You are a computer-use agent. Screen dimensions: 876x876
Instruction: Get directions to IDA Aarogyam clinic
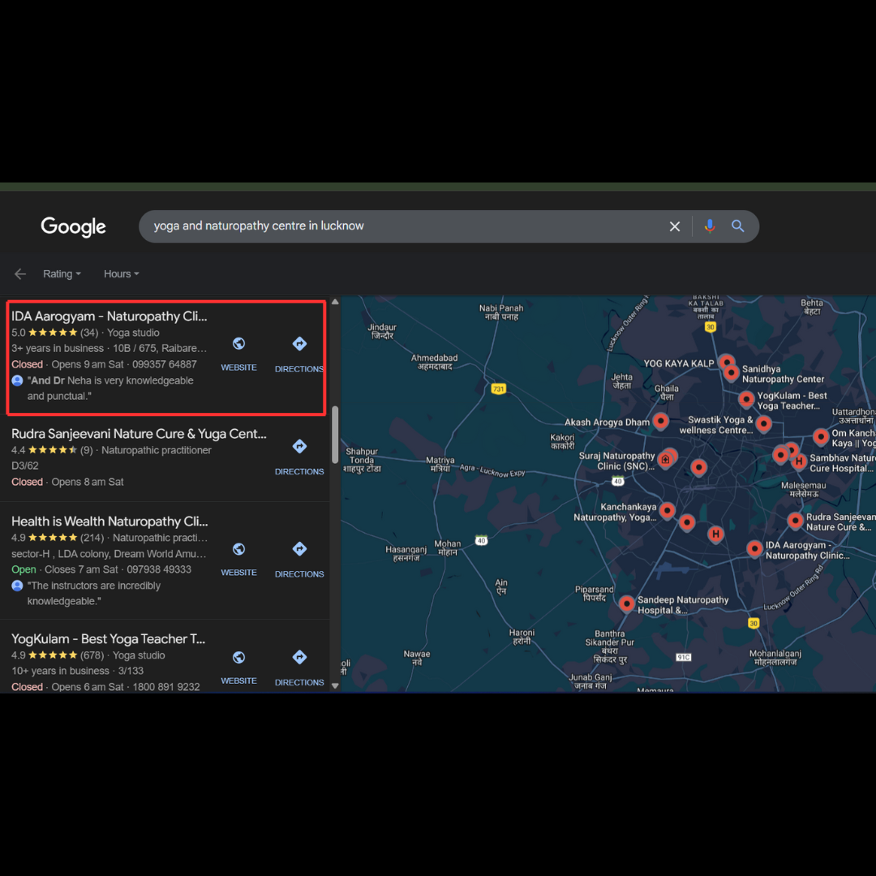(x=299, y=345)
